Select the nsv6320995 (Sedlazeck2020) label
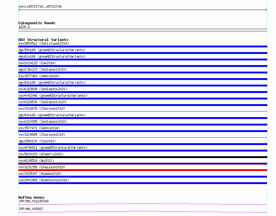Screen dimensions: 276x216 click(43, 121)
